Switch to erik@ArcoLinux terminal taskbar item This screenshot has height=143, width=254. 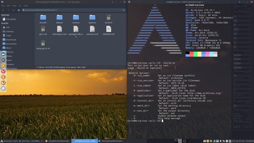(85, 141)
